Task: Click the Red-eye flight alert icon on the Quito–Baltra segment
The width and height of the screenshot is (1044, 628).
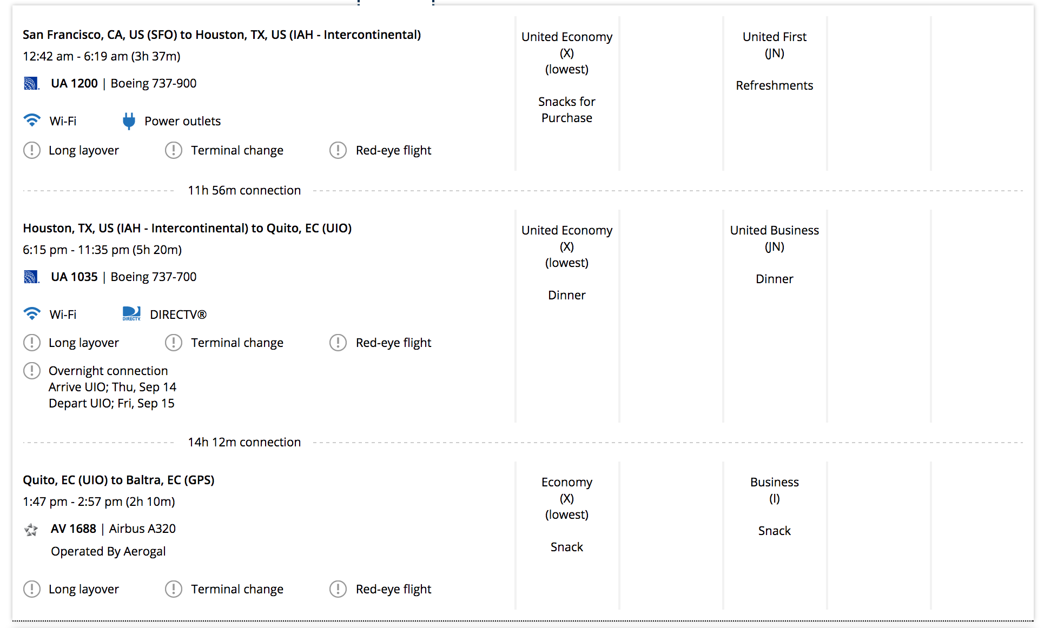Action: 338,589
